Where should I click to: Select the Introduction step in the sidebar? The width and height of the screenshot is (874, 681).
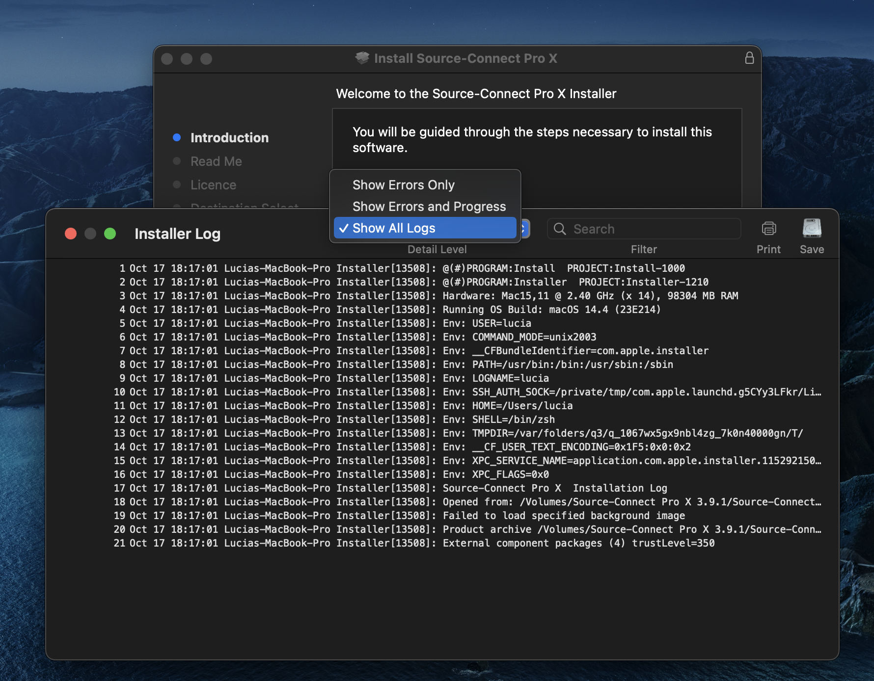[229, 138]
